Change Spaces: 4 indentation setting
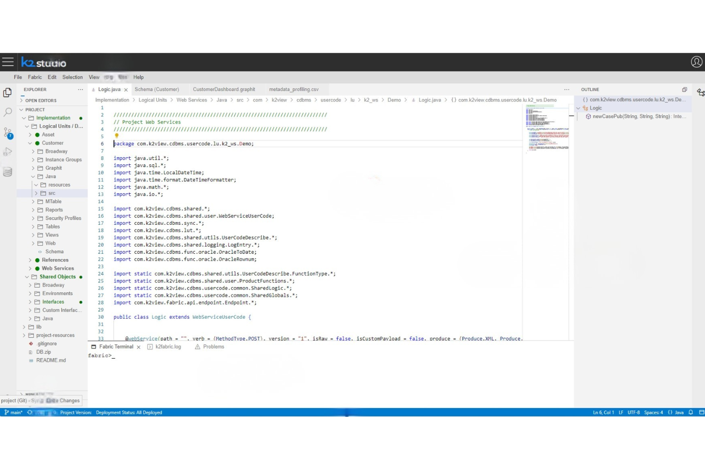705x470 pixels. click(x=653, y=412)
